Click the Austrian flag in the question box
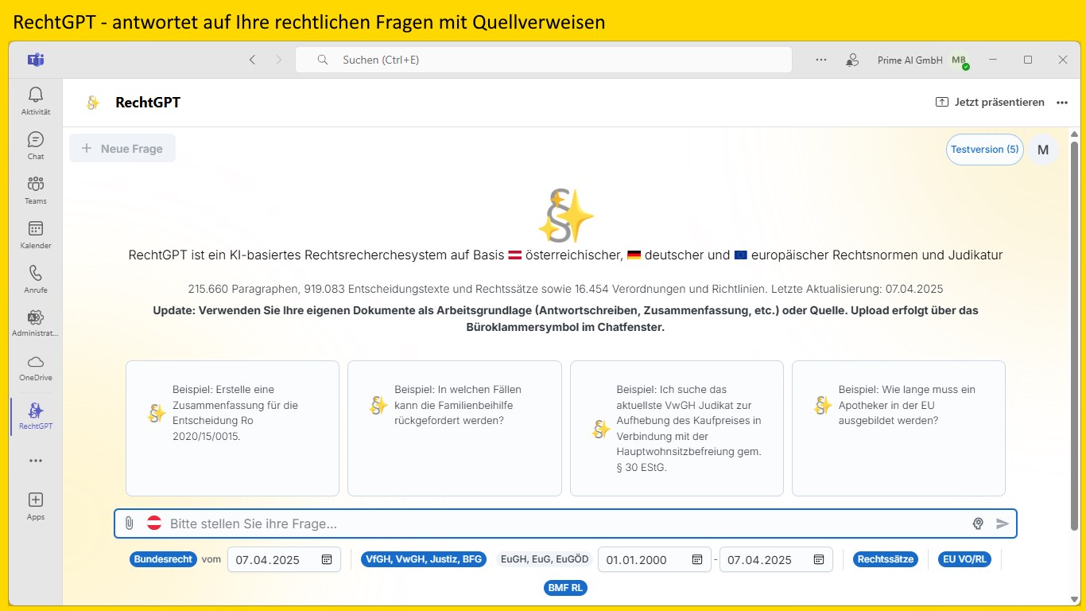The height and width of the screenshot is (611, 1086). (x=154, y=523)
